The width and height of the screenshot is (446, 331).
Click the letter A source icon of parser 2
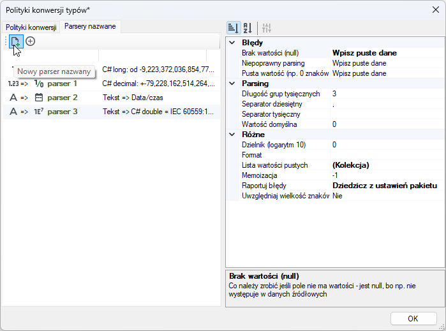(13, 98)
